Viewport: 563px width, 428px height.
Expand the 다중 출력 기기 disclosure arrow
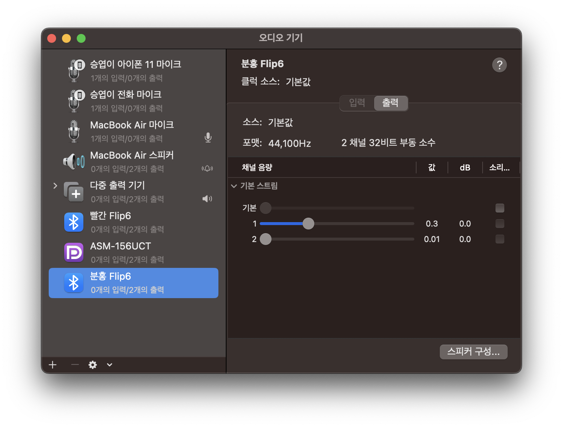[x=55, y=186]
